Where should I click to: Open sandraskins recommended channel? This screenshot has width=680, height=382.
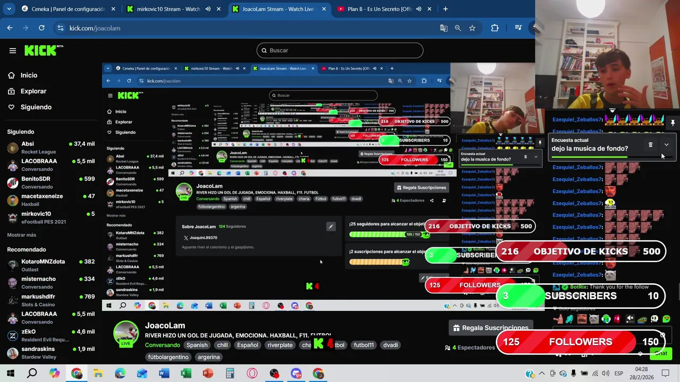click(x=51, y=353)
